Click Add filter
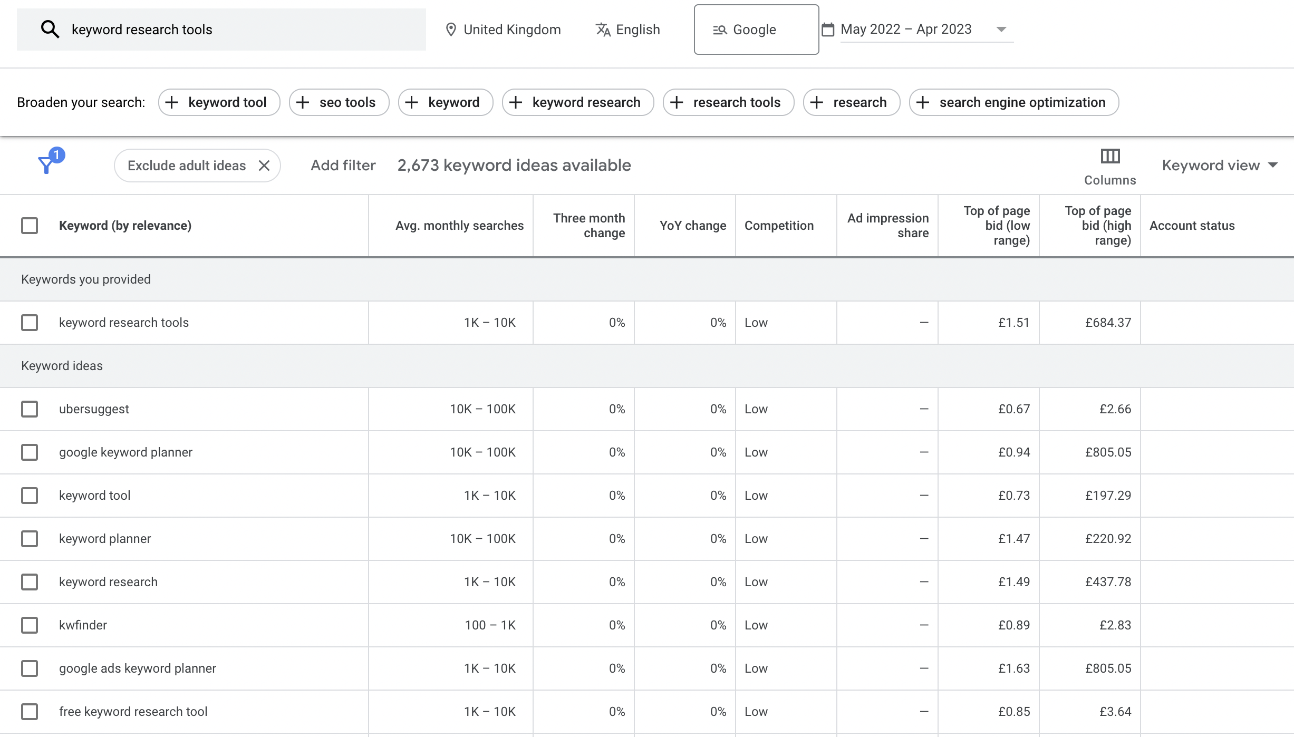Viewport: 1294px width, 737px height. (343, 166)
